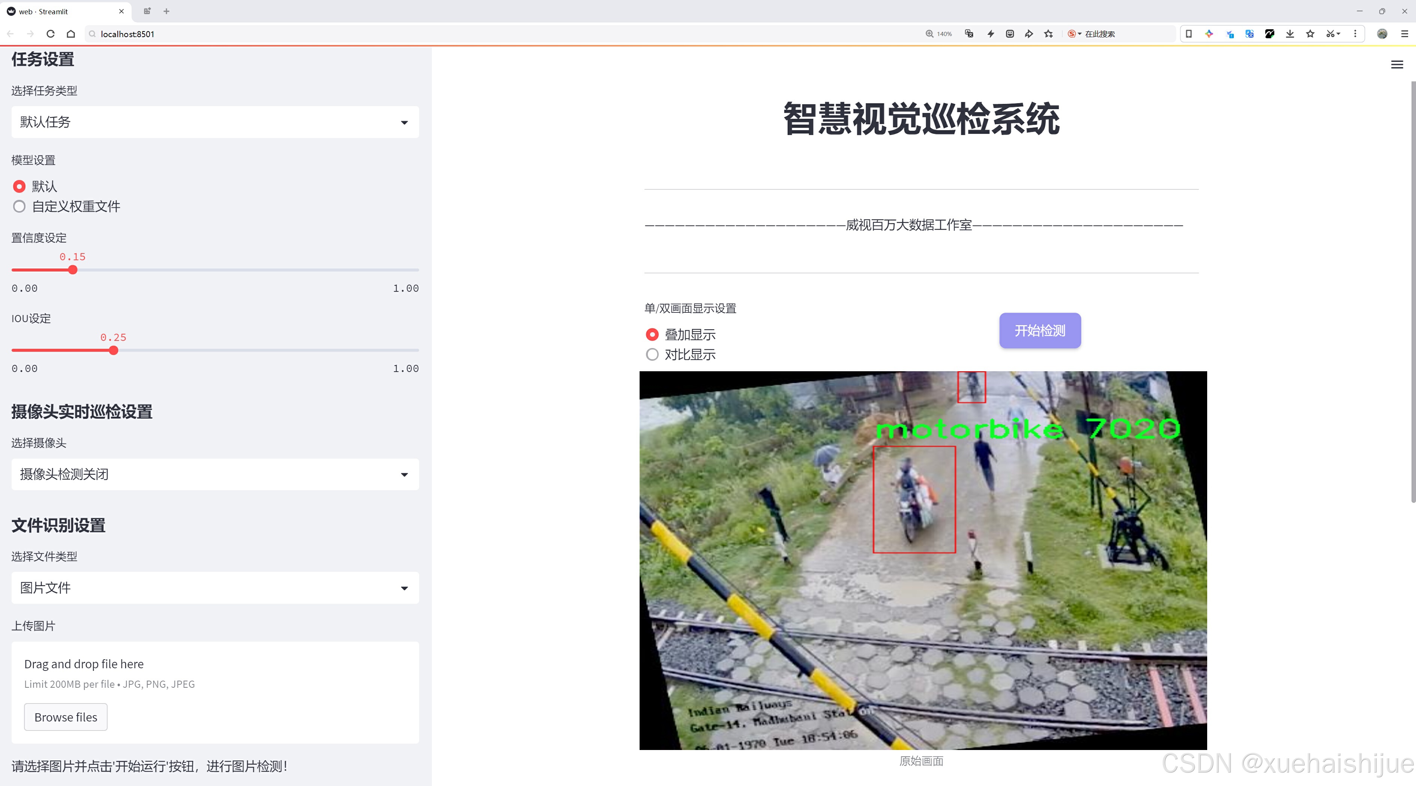Click the translate page icon
The width and height of the screenshot is (1416, 786).
pos(969,34)
